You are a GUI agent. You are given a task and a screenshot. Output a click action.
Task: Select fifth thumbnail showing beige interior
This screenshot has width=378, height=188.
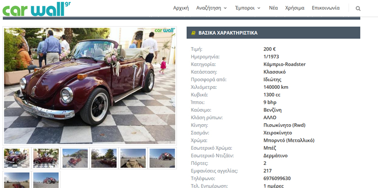pyautogui.click(x=133, y=158)
